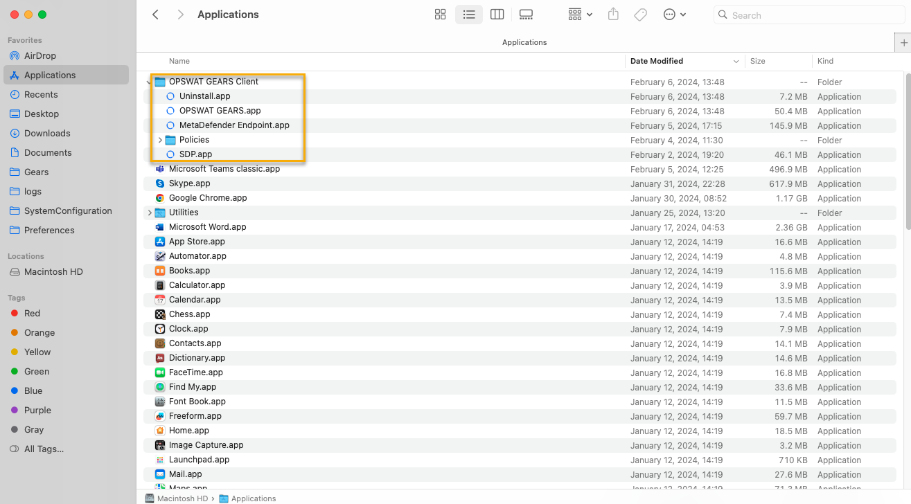911x504 pixels.
Task: Click the Microsoft Word.app icon
Action: pos(160,227)
